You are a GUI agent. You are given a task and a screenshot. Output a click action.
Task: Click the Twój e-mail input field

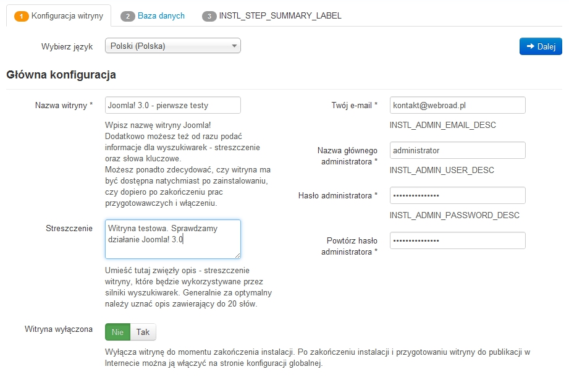pos(457,105)
